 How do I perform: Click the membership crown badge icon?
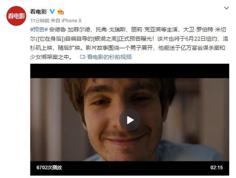click(61, 11)
